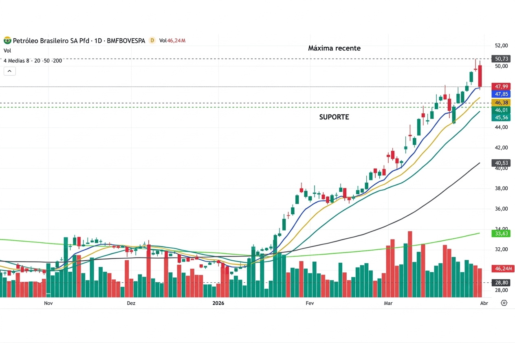Click the 28,80 price level label
This screenshot has height=343, width=515.
[501, 282]
